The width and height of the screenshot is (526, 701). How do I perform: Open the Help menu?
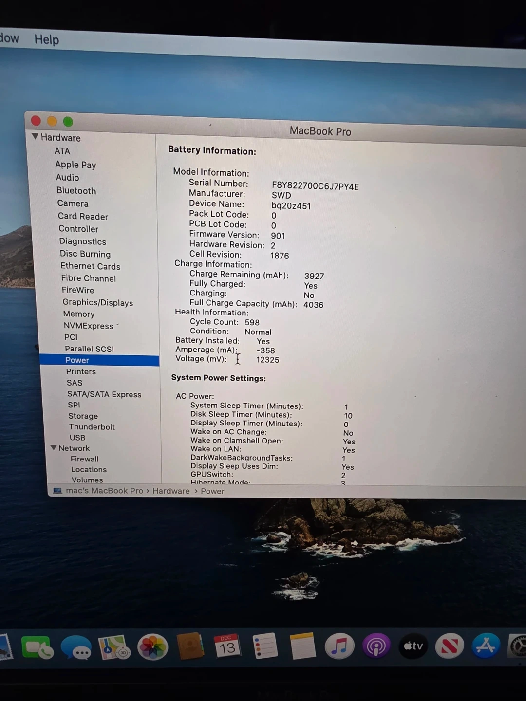[47, 39]
